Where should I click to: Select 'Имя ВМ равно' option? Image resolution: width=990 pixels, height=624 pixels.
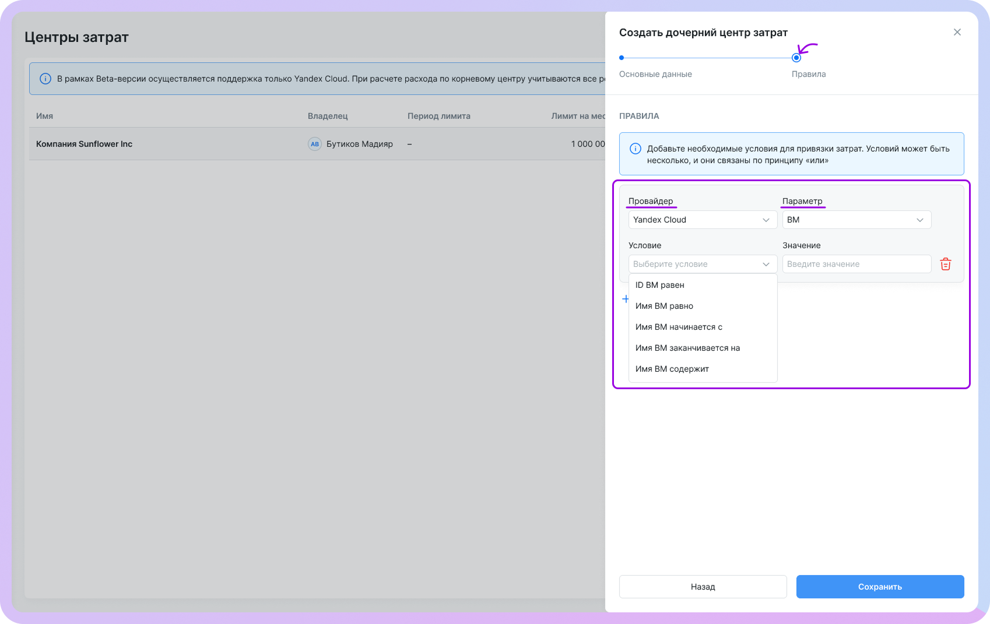click(664, 306)
